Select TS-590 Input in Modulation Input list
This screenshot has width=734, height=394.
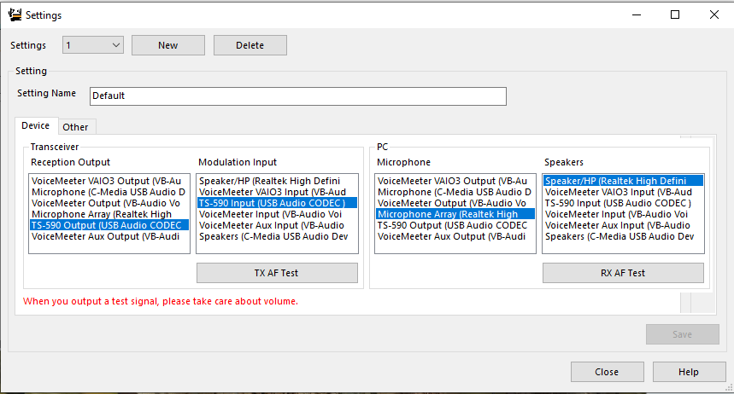(277, 203)
